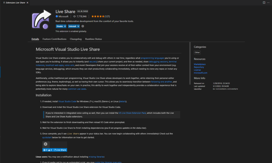Open the extension Manage gear icon

83,26
